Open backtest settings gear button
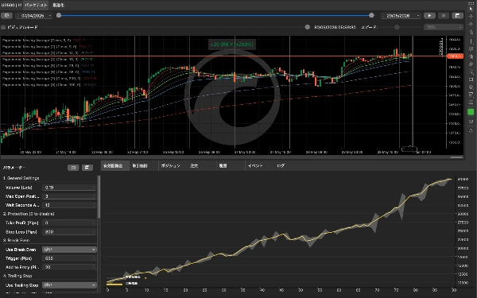 click(6, 16)
